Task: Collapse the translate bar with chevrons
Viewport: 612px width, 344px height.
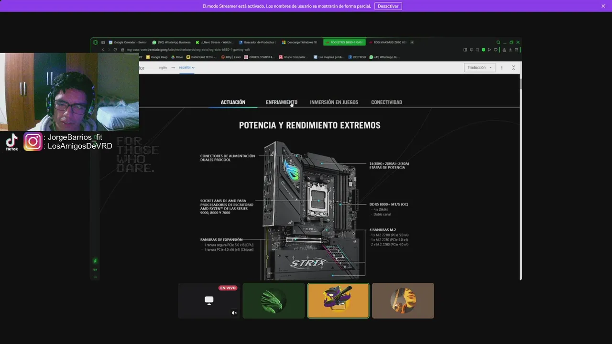Action: [x=514, y=67]
